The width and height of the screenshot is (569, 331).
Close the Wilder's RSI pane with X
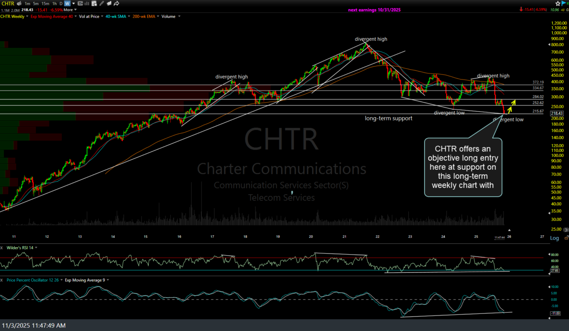[1, 248]
